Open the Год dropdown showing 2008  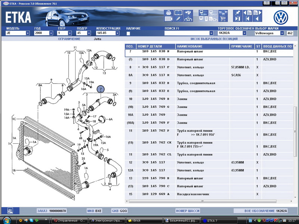click(x=51, y=33)
